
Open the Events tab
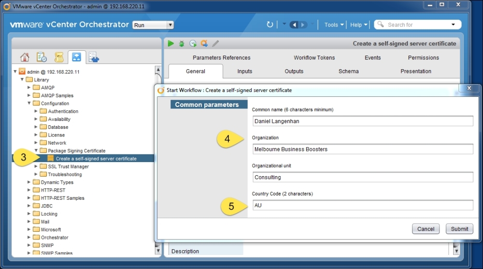point(372,58)
